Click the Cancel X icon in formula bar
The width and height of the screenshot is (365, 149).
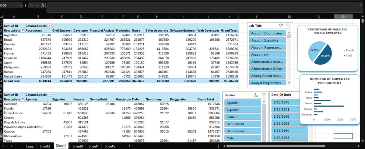(31, 5)
